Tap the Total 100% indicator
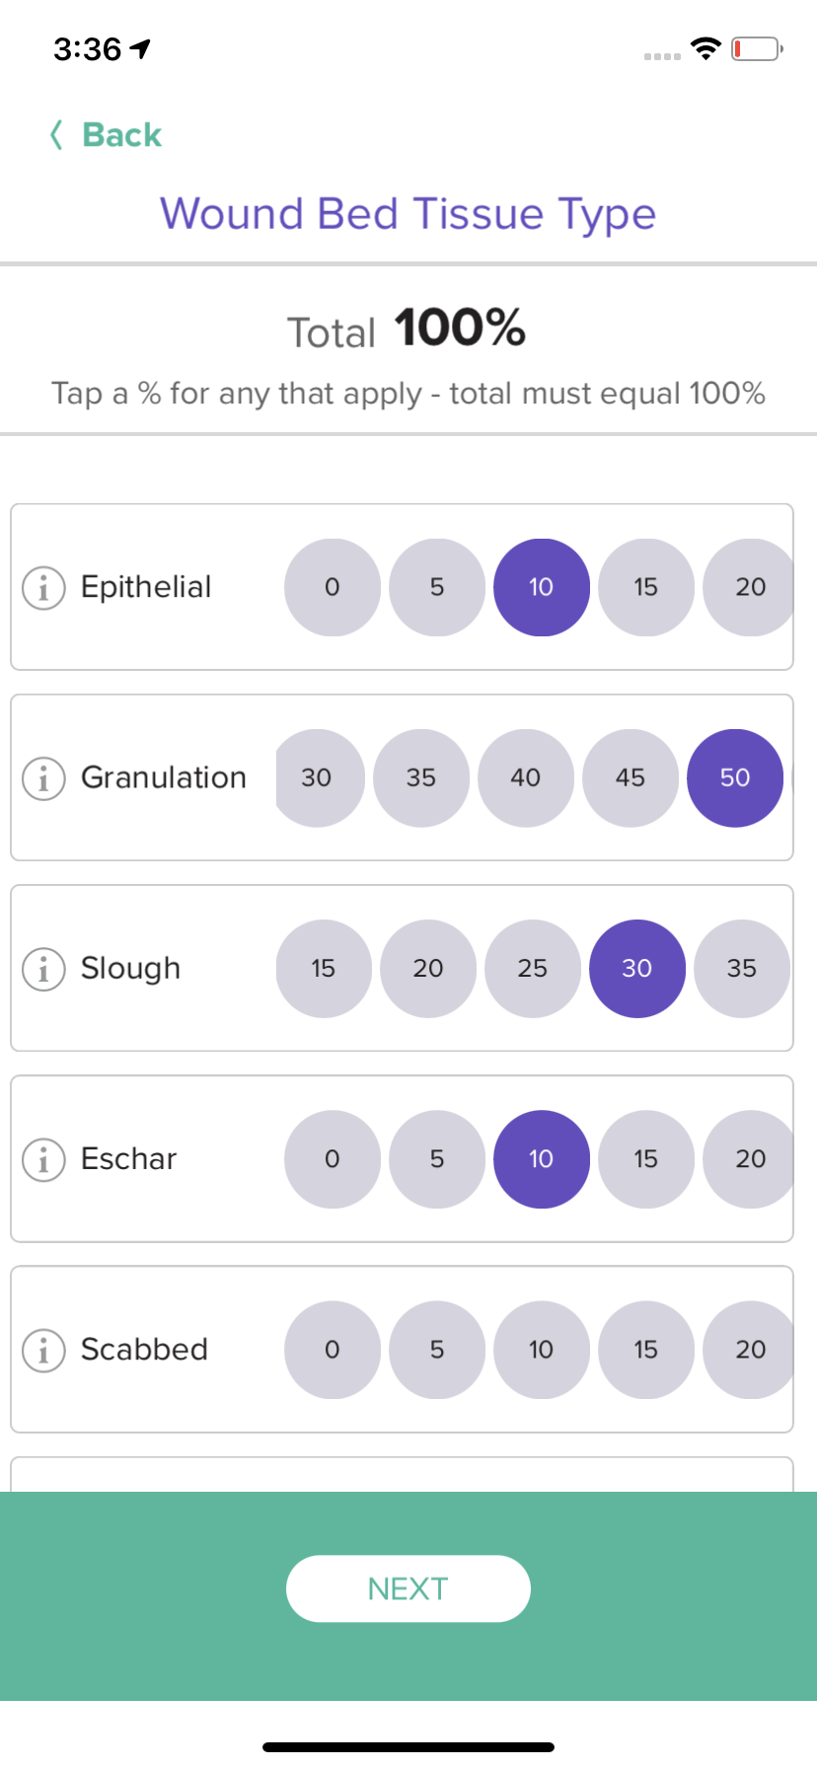Viewport: 817px width, 1768px height. click(407, 329)
